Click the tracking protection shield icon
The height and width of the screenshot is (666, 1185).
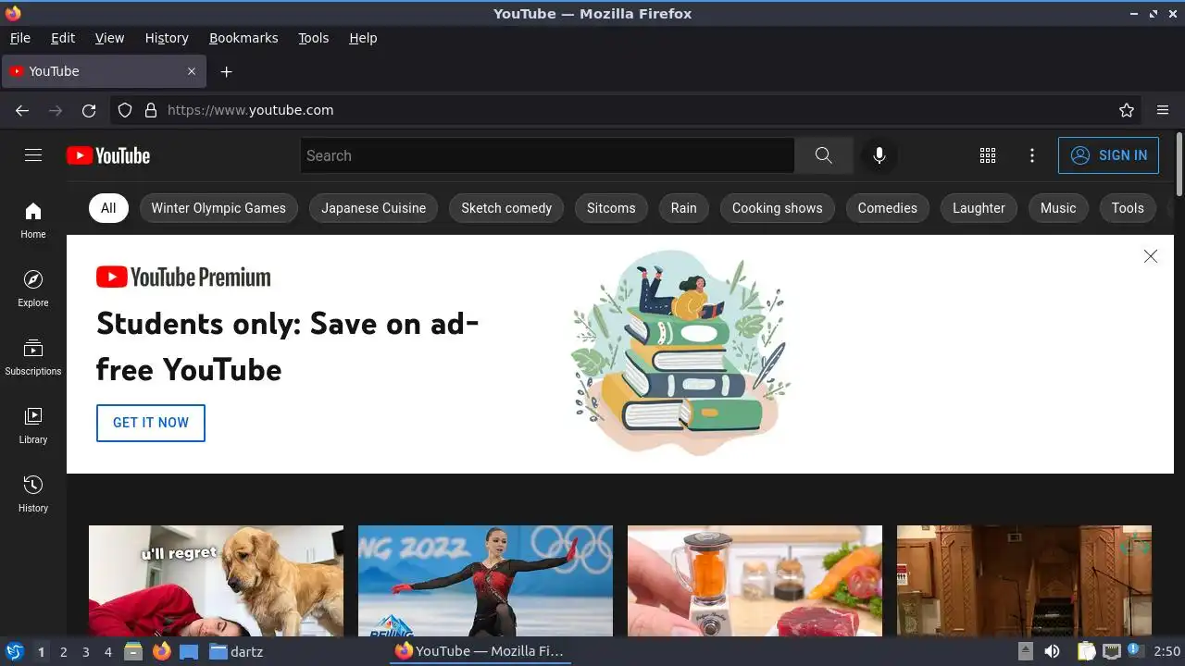(125, 110)
